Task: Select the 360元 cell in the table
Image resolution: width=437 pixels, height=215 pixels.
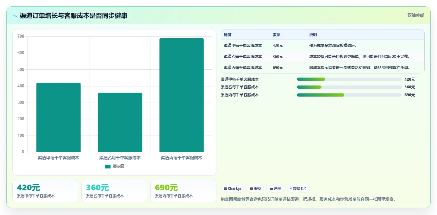Action: click(278, 57)
